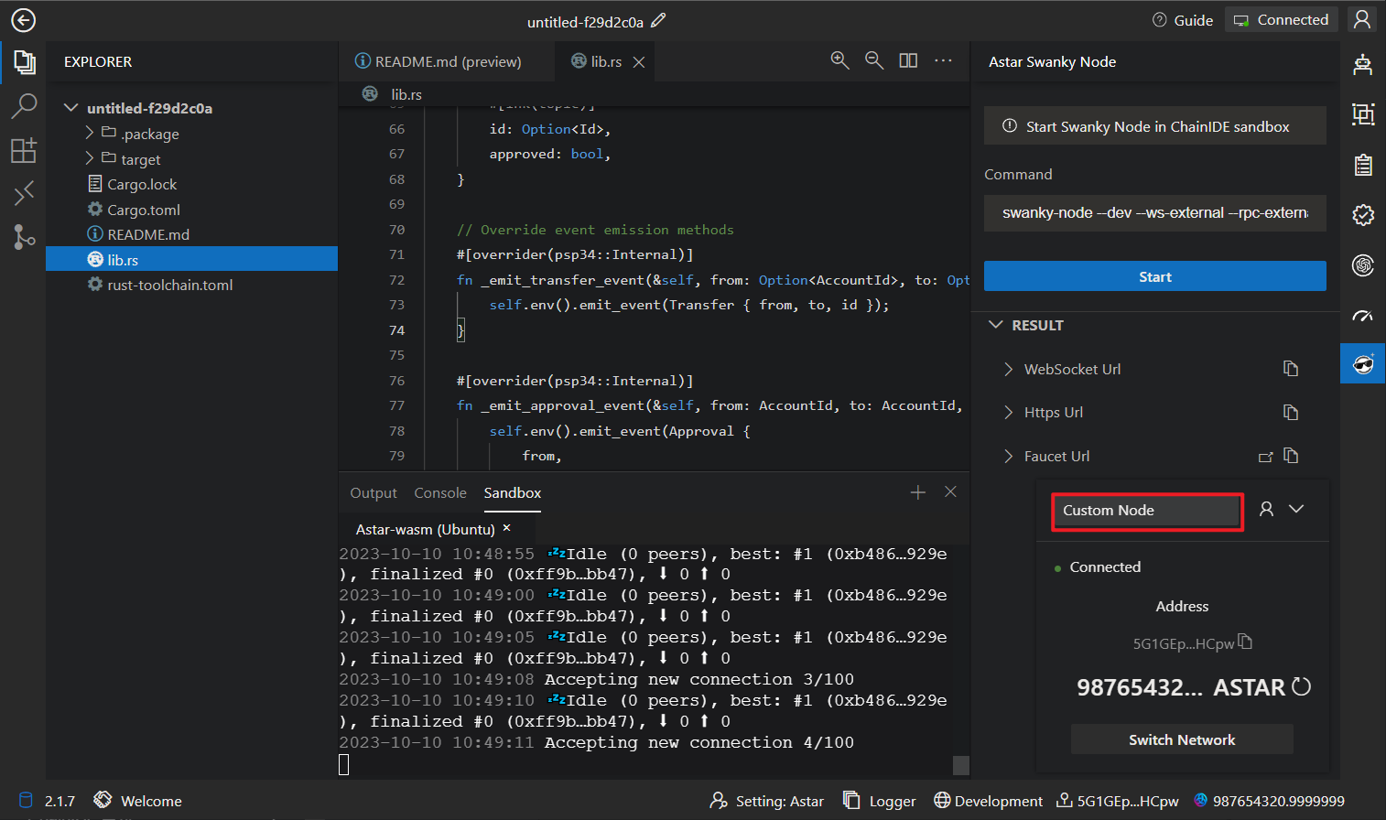Viewport: 1386px width, 820px height.
Task: Collapse the RESULT section
Action: click(x=996, y=325)
